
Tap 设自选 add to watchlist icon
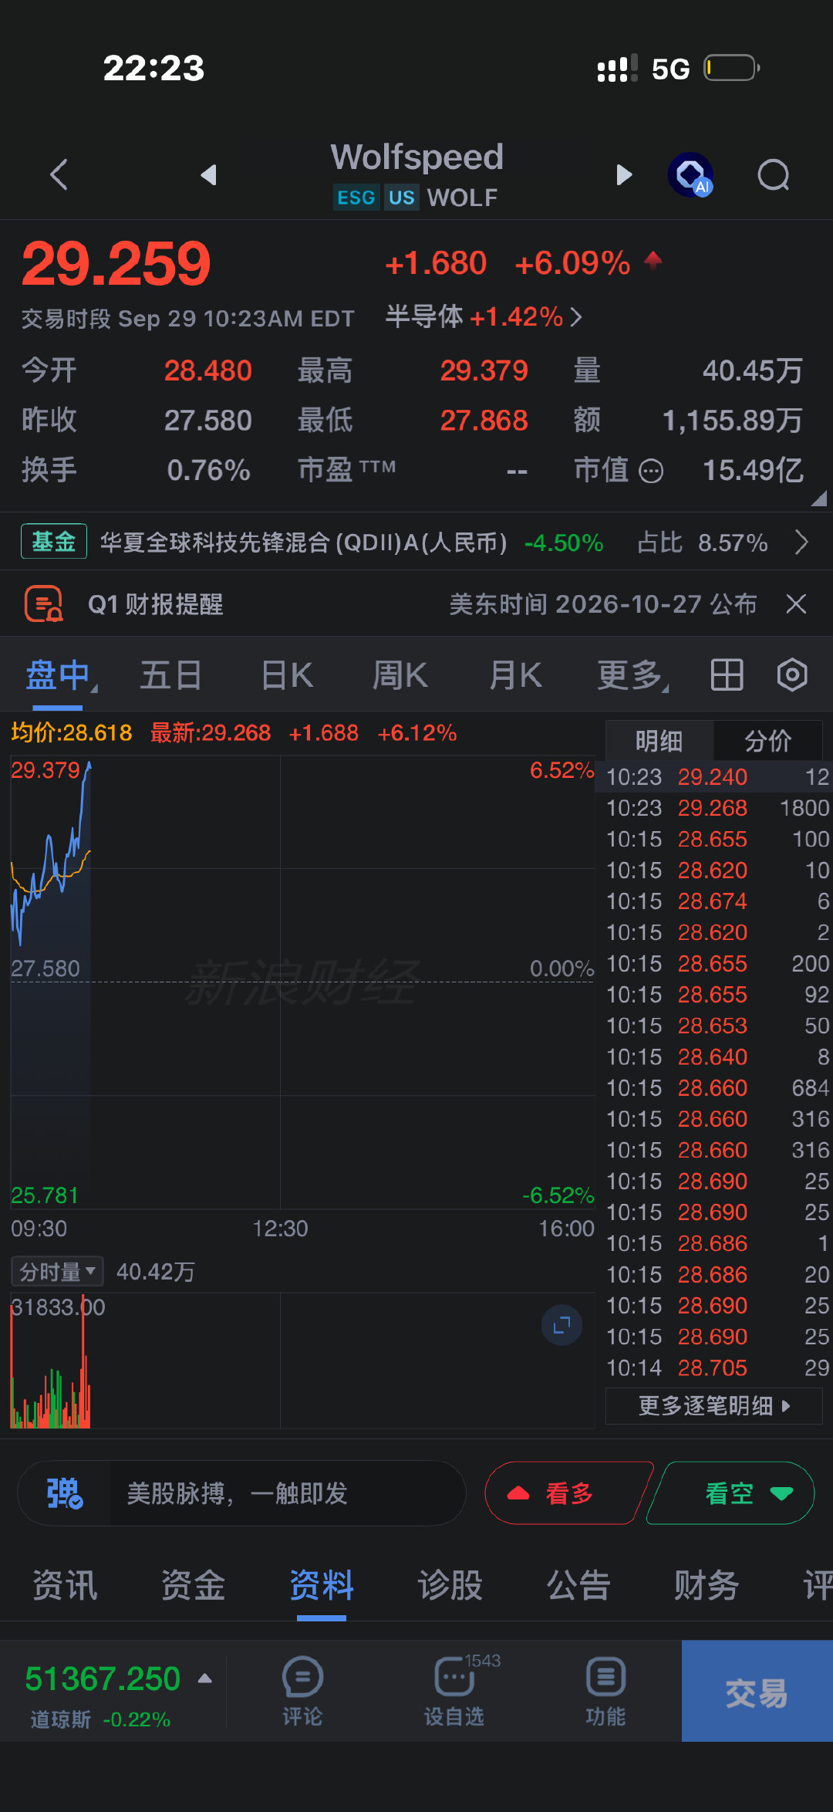click(454, 1692)
